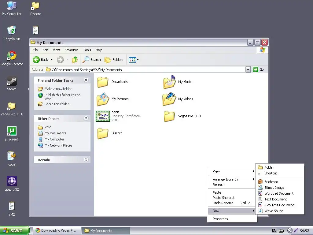
Task: Open the Start menu
Action: (14, 230)
